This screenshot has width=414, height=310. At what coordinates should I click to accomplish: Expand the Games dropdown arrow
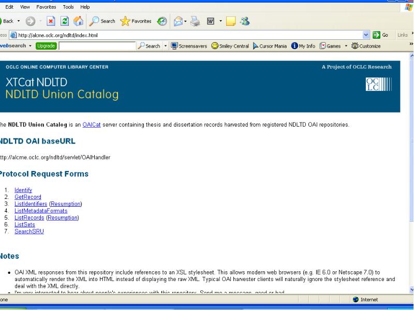(x=346, y=46)
